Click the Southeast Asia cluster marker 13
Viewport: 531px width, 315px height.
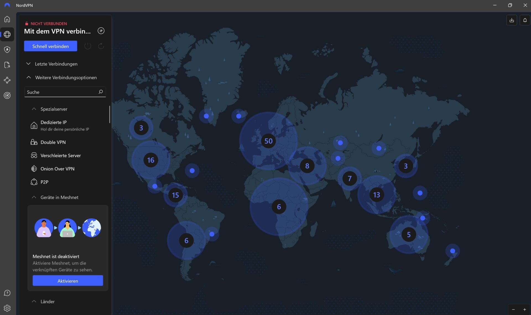coord(377,195)
